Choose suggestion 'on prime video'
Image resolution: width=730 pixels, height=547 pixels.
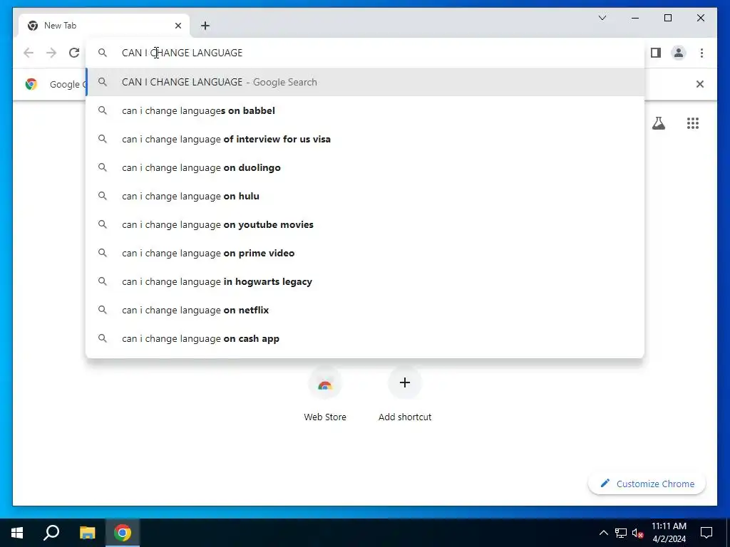coord(366,253)
